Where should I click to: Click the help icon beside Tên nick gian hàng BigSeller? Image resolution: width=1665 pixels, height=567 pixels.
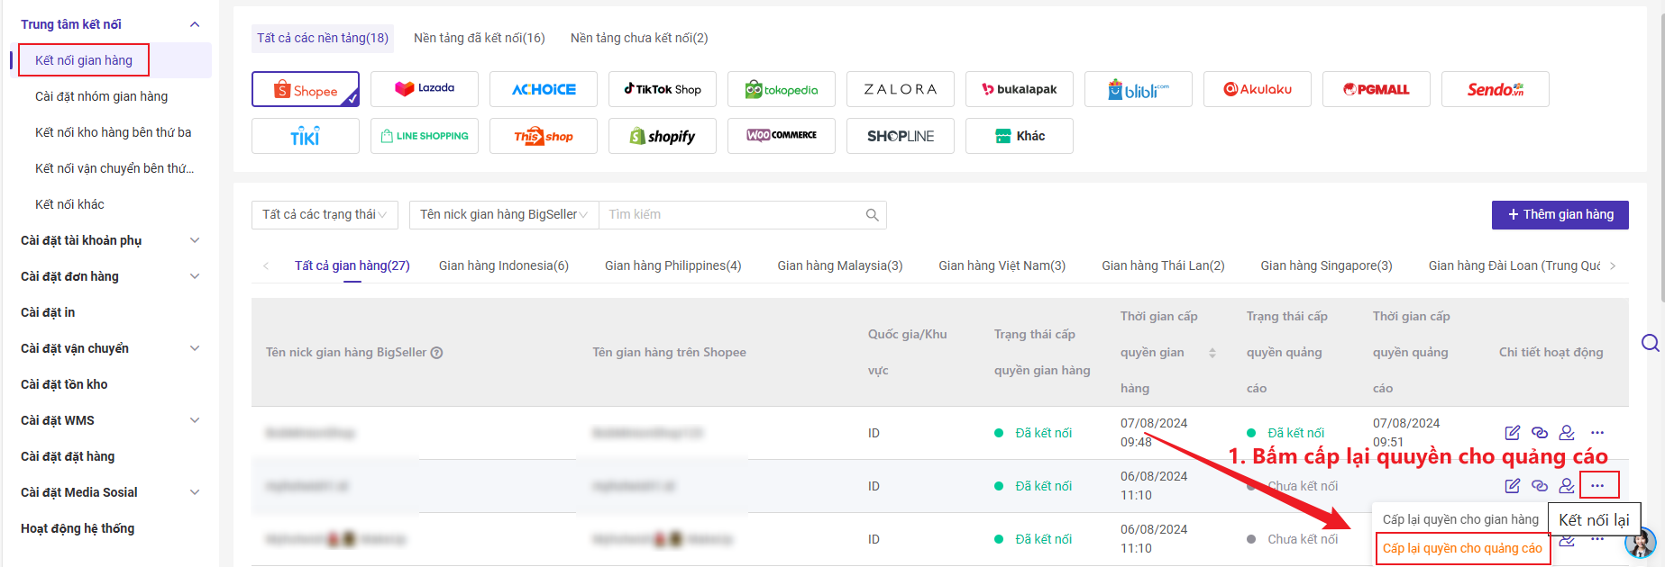point(437,353)
